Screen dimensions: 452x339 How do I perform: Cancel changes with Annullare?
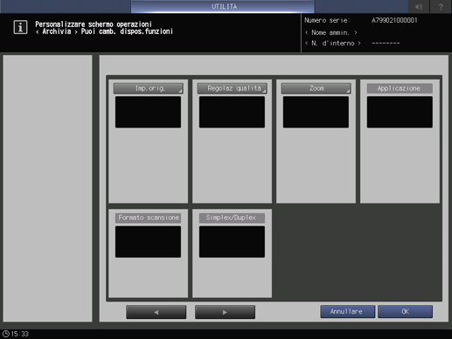(348, 312)
